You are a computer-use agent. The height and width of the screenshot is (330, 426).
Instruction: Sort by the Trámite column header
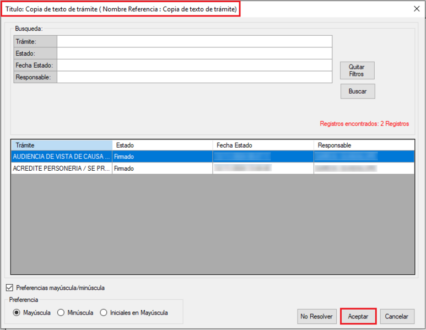(x=61, y=145)
